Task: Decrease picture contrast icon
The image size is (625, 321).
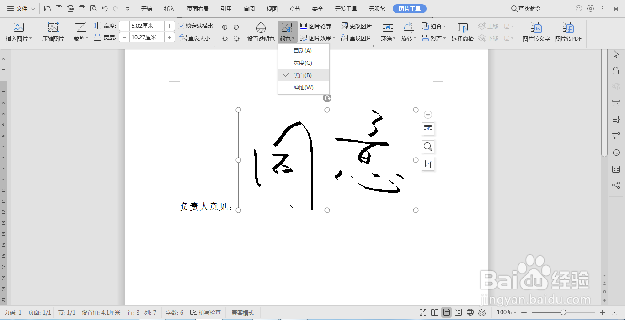Action: (237, 26)
